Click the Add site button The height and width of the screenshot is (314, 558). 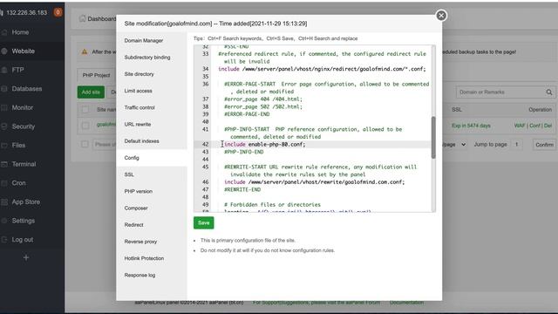pos(91,92)
